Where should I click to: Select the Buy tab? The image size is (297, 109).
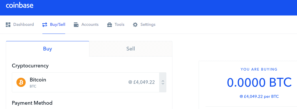(x=48, y=49)
